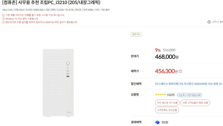Click the warning icon beside the Windows 10 notice
Viewport: 223px width, 126px height.
pyautogui.click(x=3, y=18)
